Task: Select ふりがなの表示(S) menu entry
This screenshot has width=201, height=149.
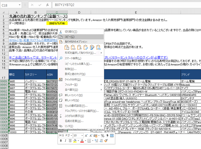Action: tap(81, 116)
